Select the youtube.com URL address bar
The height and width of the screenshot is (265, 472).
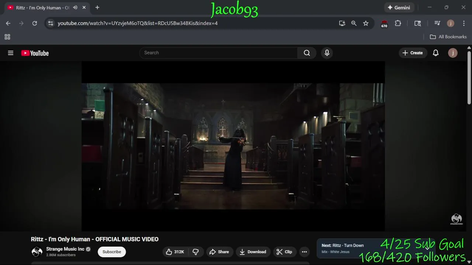138,23
